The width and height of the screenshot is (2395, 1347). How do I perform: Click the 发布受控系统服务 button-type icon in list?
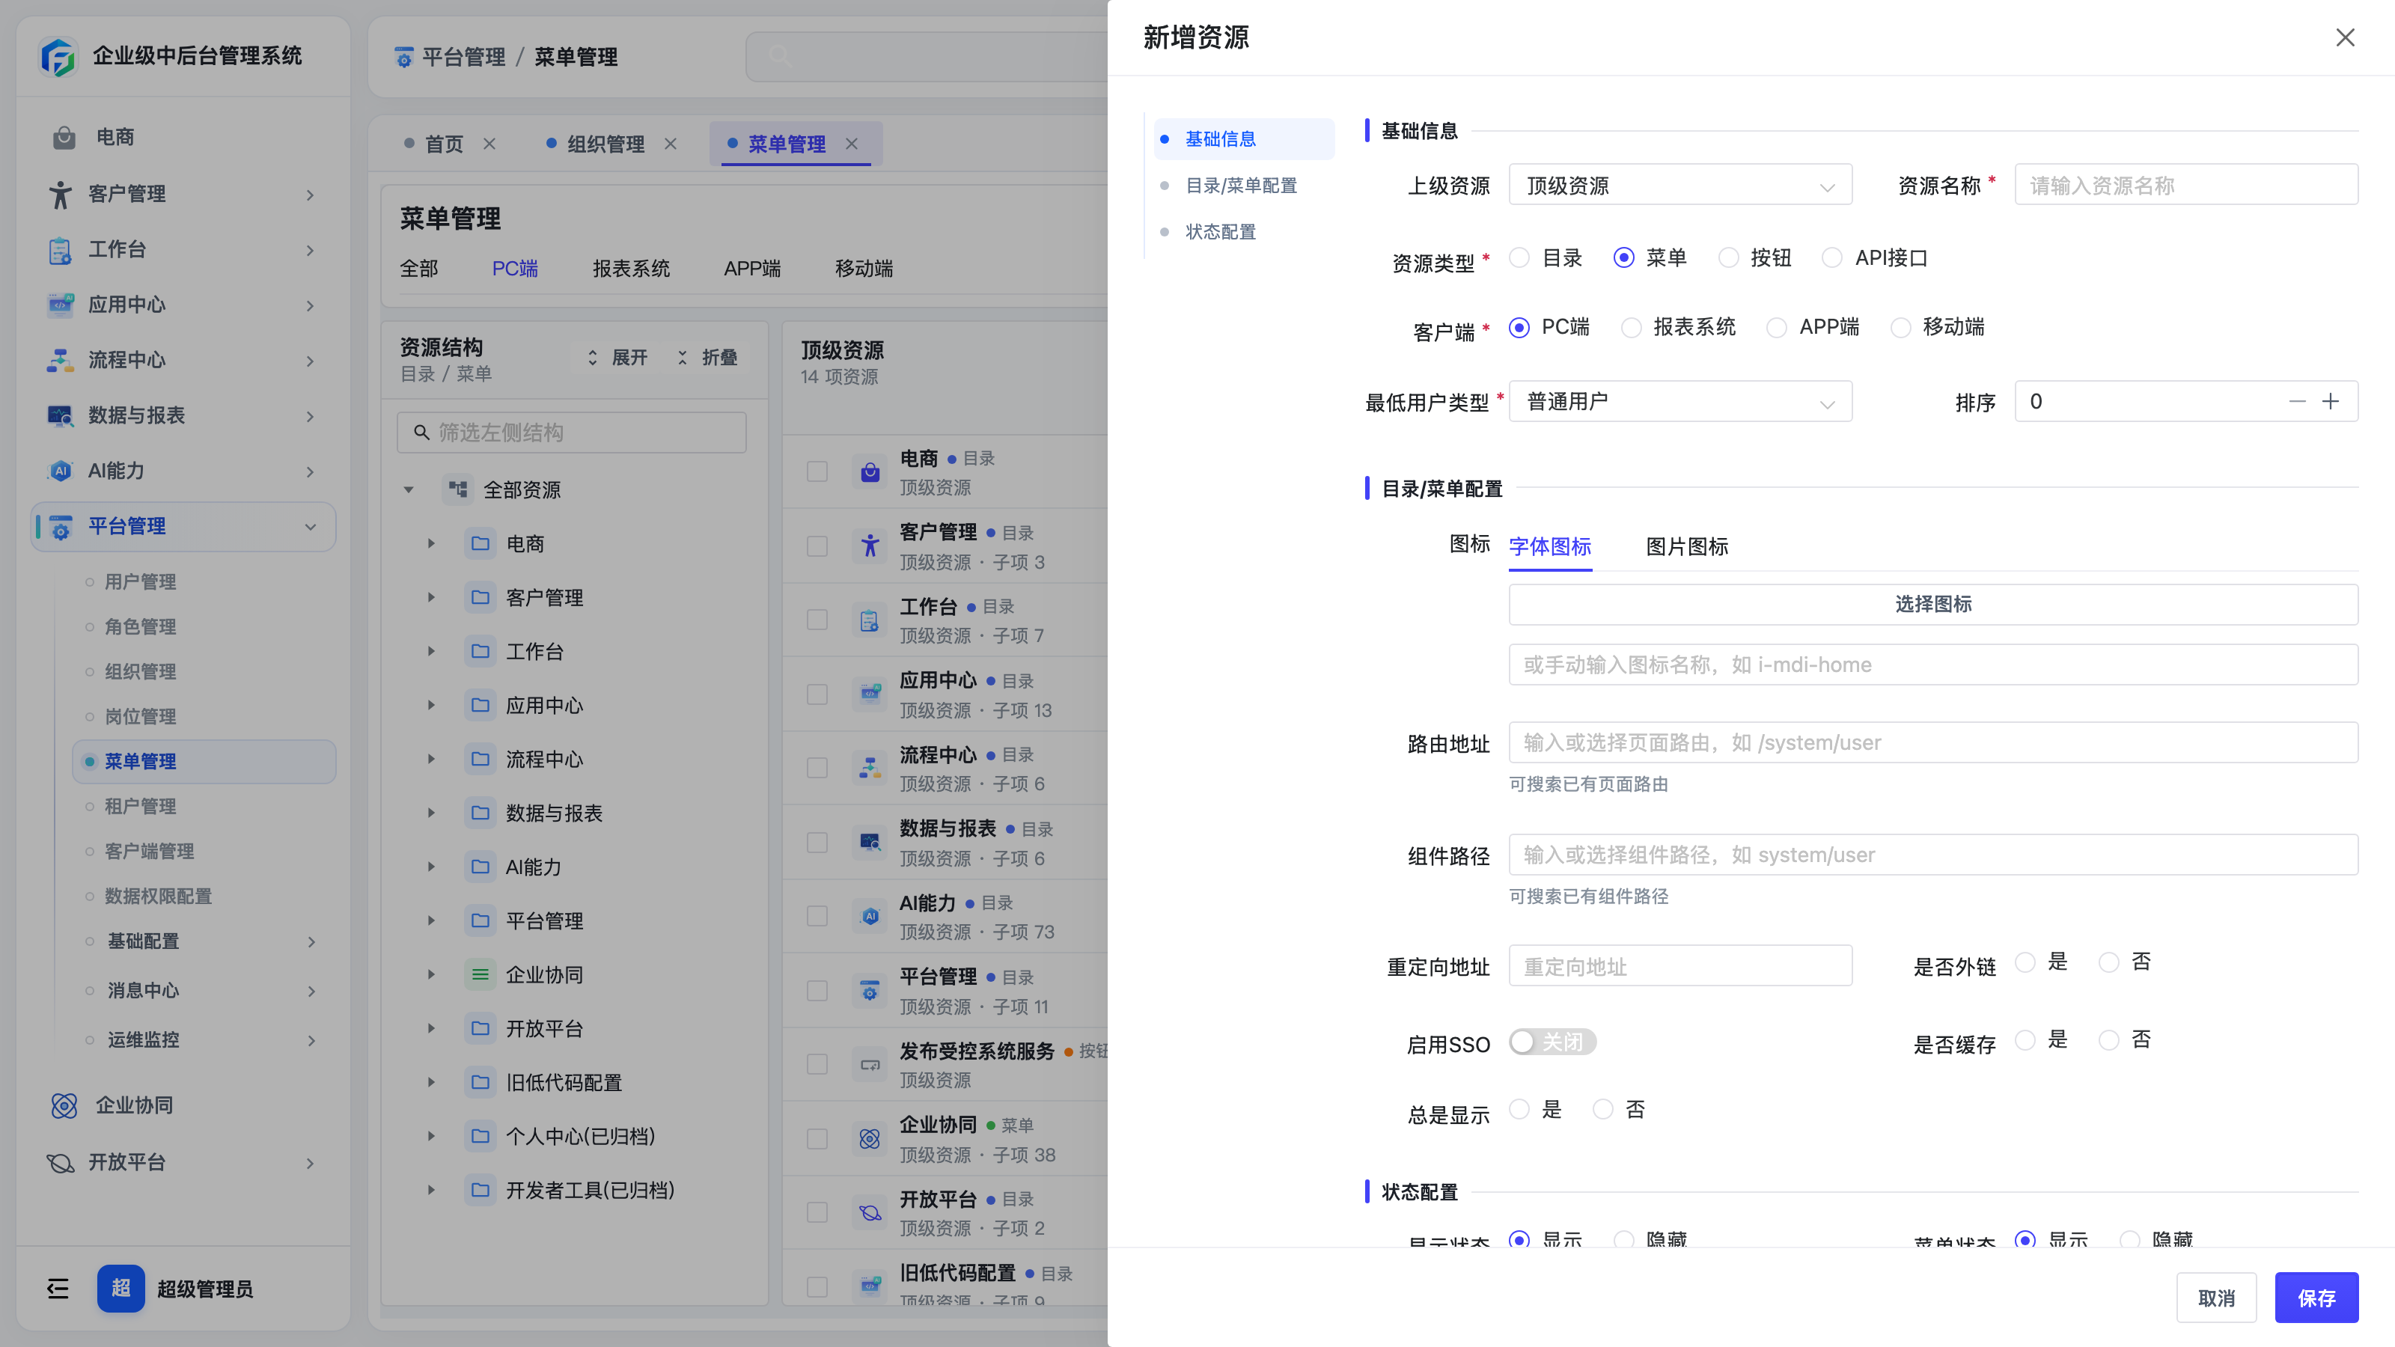click(869, 1064)
